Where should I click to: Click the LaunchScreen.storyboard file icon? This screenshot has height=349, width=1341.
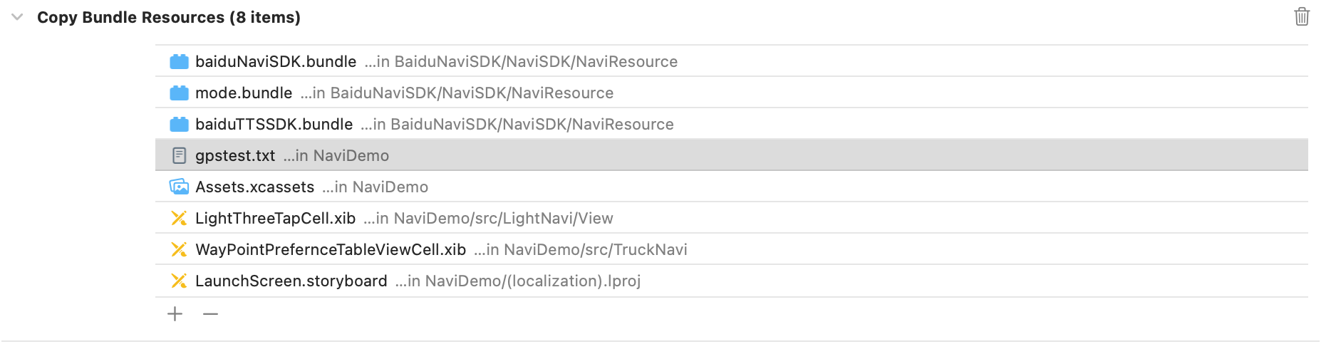click(179, 281)
